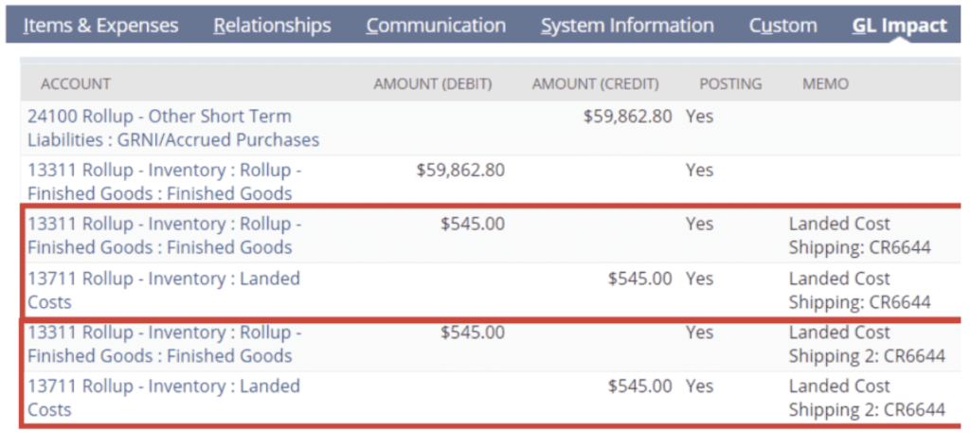Open the Items & Expenses tab
970x433 pixels.
pyautogui.click(x=100, y=26)
